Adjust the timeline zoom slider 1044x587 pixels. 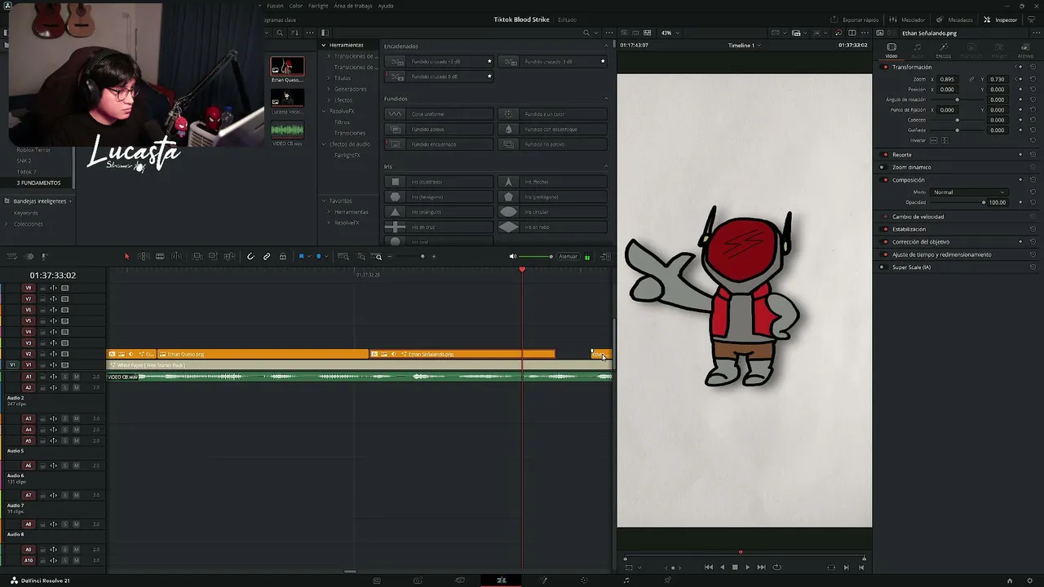[x=411, y=257]
